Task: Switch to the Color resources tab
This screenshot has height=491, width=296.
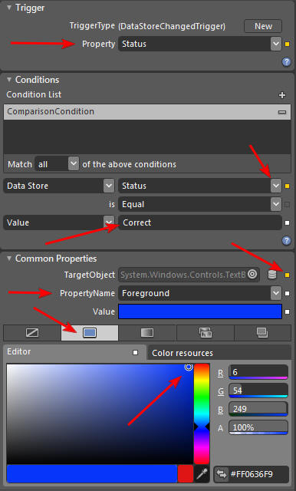Action: click(183, 353)
